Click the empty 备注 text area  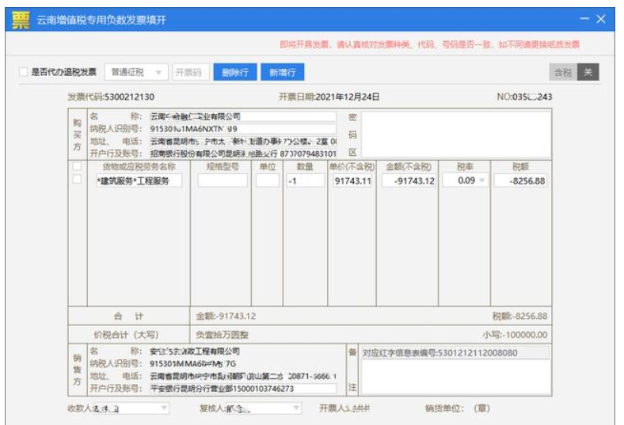(456, 377)
